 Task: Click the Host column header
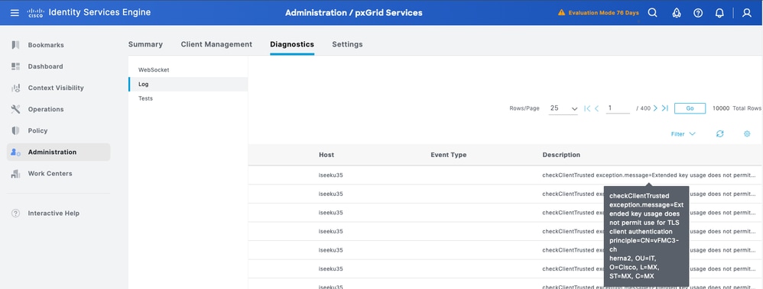click(326, 155)
